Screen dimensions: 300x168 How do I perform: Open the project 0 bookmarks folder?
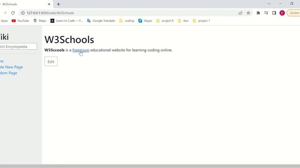coord(165,21)
